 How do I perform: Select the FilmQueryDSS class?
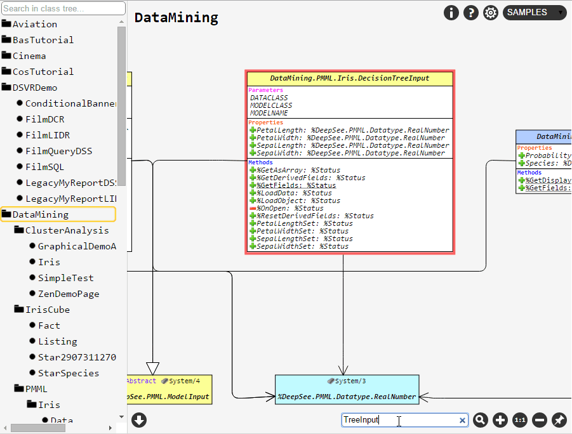tap(58, 151)
